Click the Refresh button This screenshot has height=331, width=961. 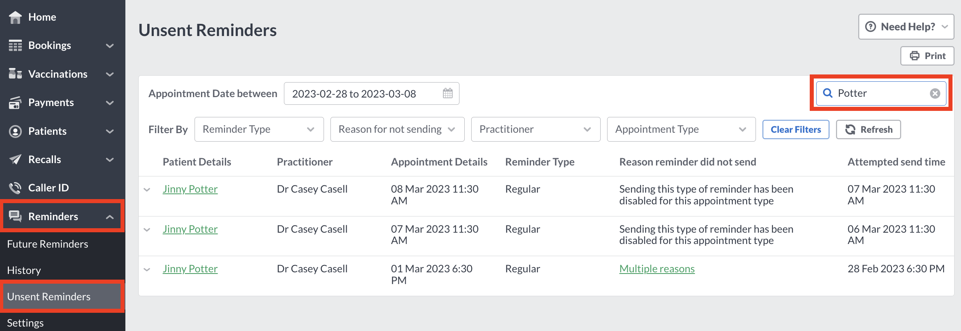pyautogui.click(x=868, y=129)
